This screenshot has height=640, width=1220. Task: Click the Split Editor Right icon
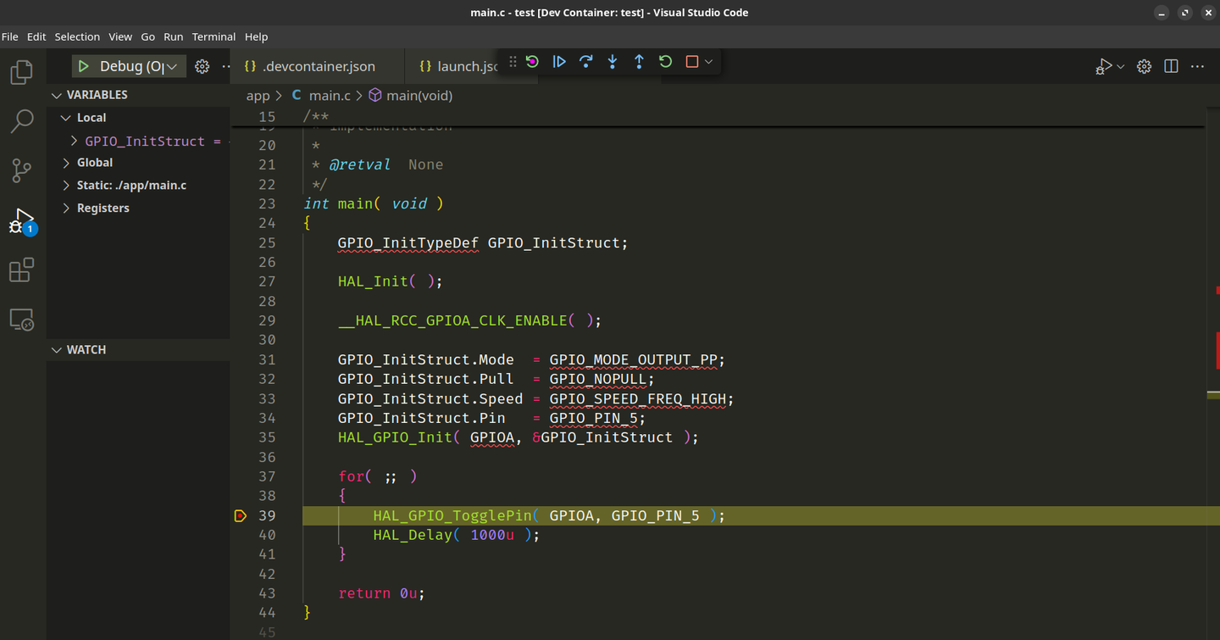coord(1171,66)
